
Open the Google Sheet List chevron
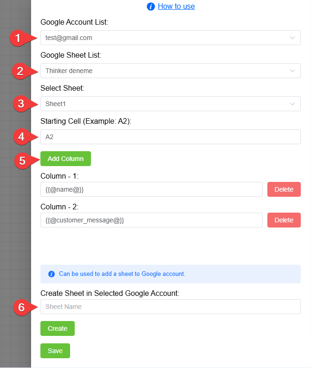(x=292, y=71)
